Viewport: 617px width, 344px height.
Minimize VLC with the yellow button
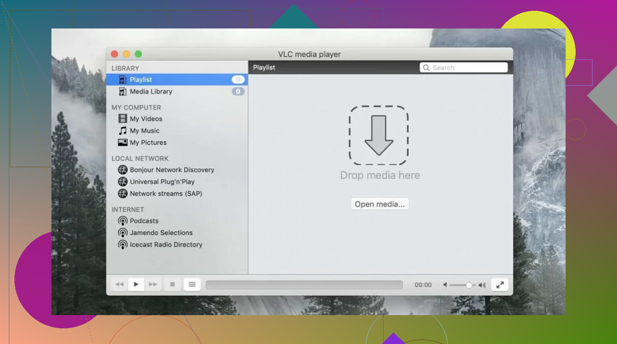click(x=127, y=54)
